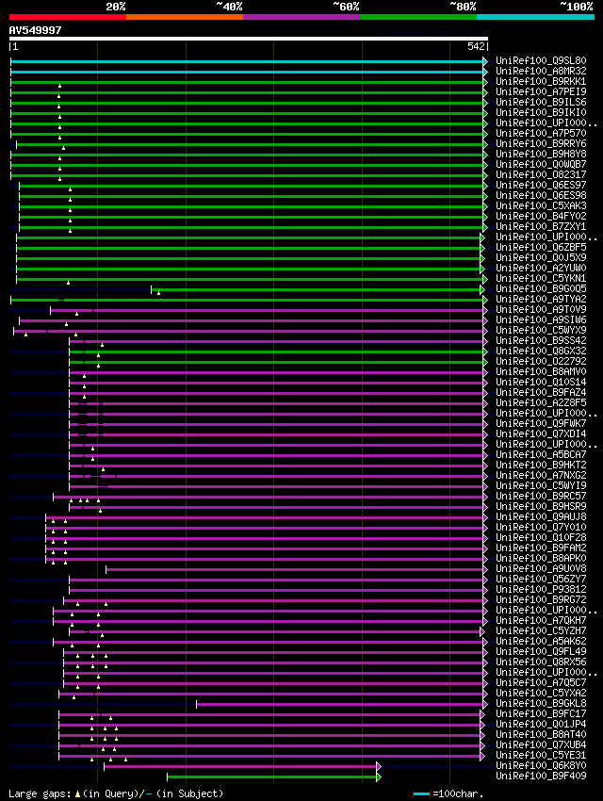
Task: Select the UniRef100_A9U0V8 label
Action: [x=541, y=568]
